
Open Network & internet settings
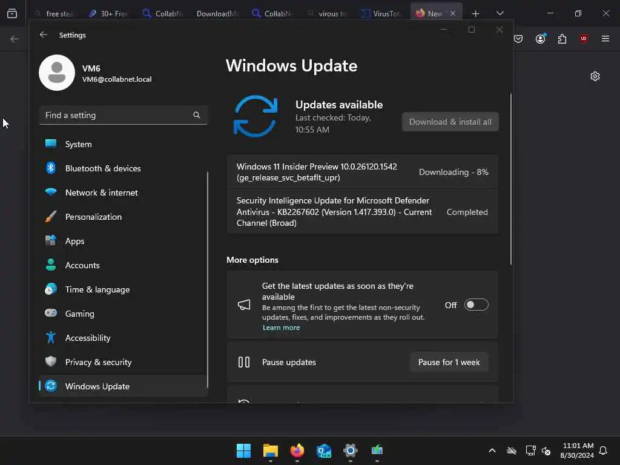[x=124, y=193]
